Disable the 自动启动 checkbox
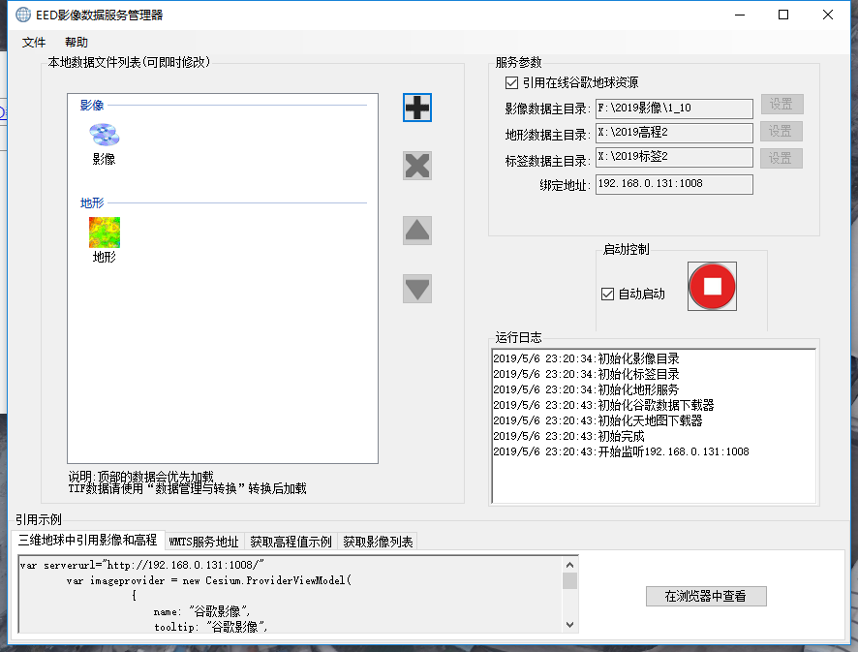Viewport: 858px width, 652px height. [608, 294]
